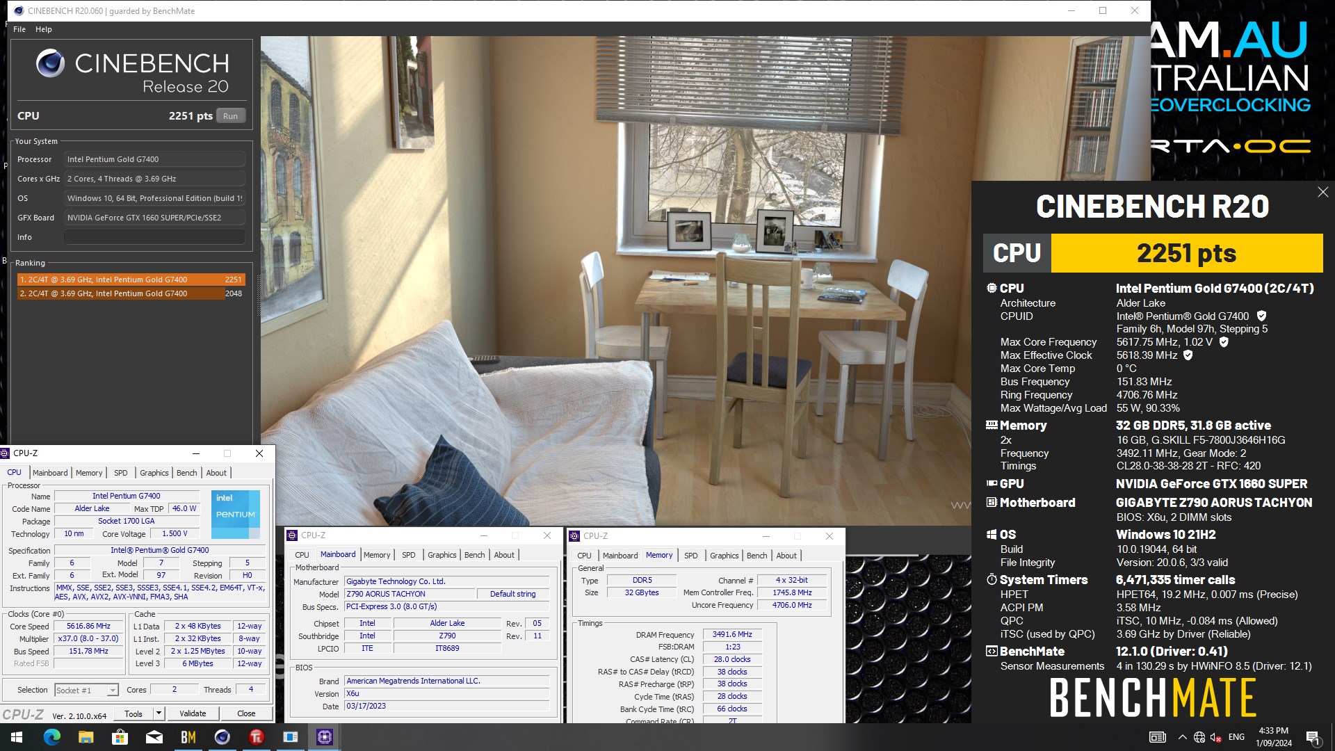Open the network status tray icon
Image resolution: width=1335 pixels, height=751 pixels.
point(1199,737)
